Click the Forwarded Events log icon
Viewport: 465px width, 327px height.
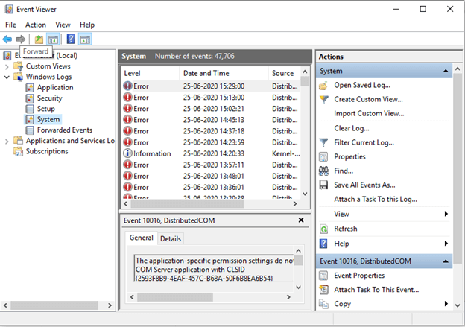[x=30, y=130]
